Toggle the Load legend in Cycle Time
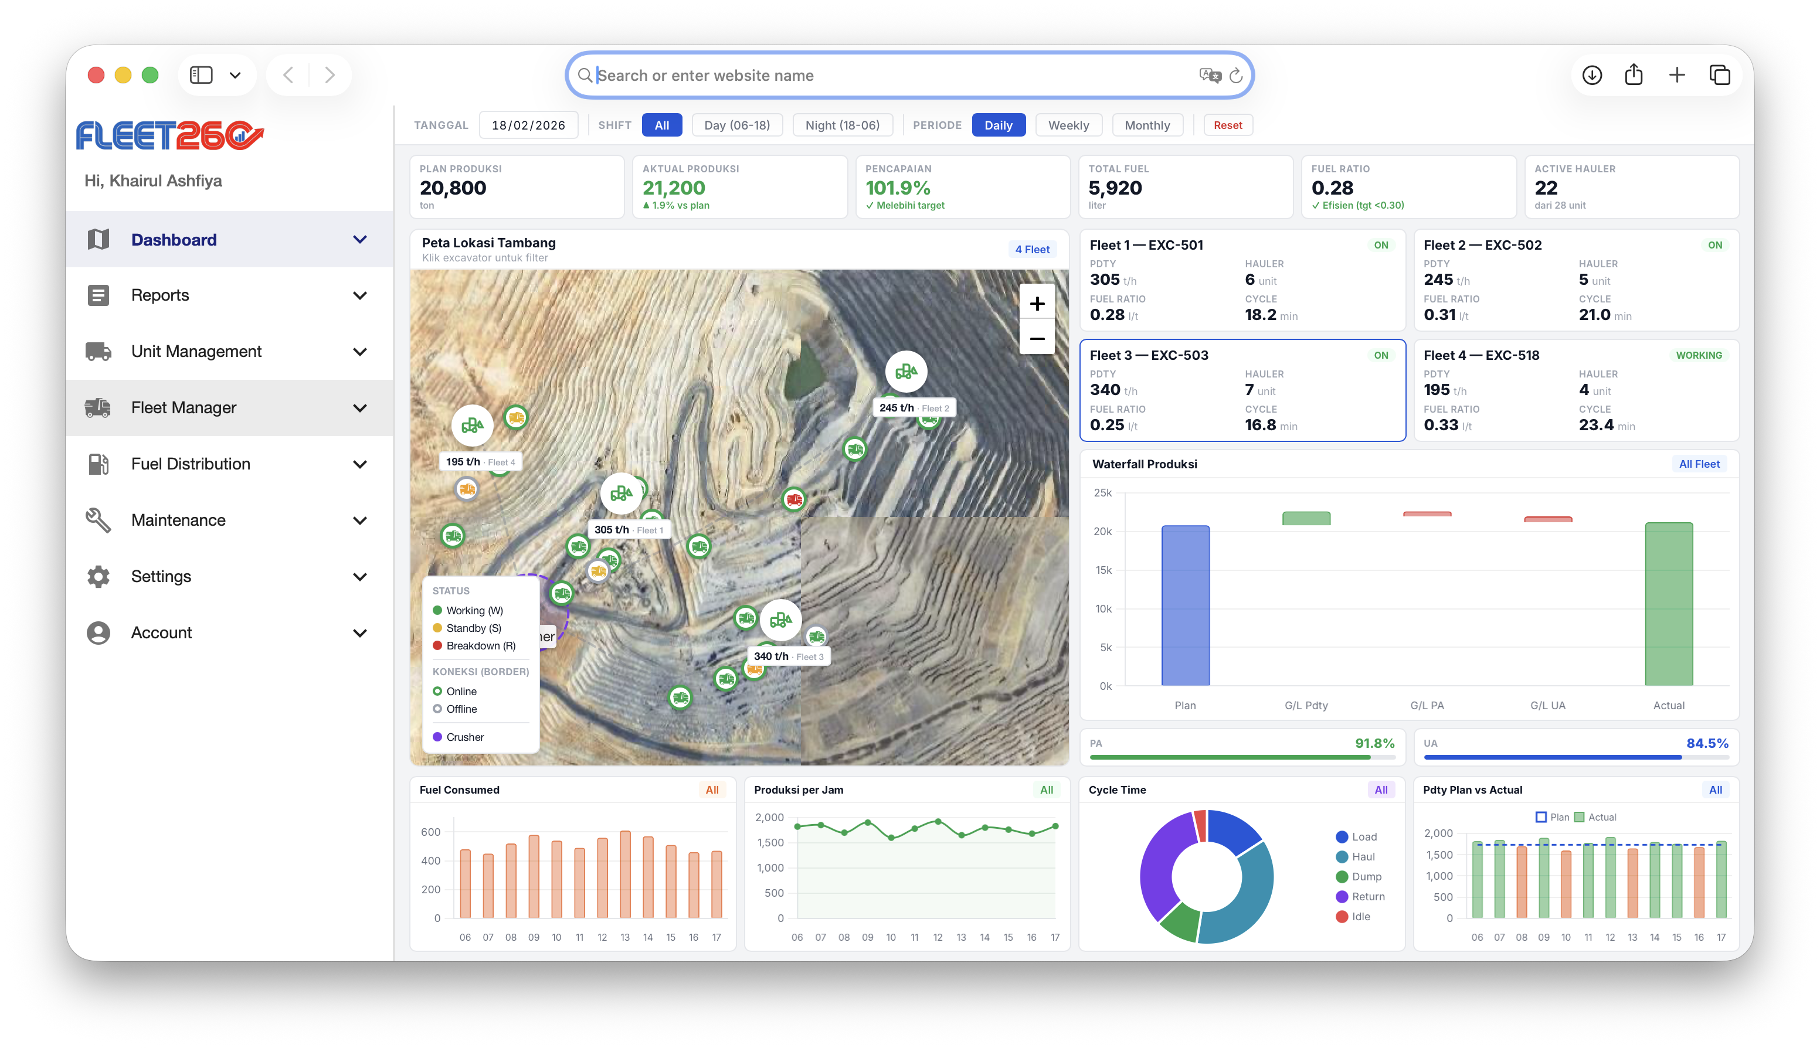The width and height of the screenshot is (1820, 1048). (x=1356, y=836)
